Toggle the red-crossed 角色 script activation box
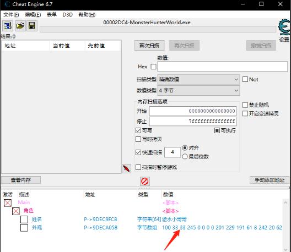 click(16, 211)
